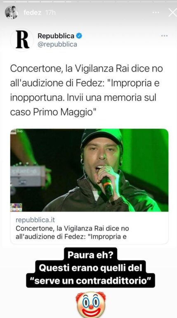Click the blue verified badge next to Repubblica
177x318 pixels.
point(79,36)
